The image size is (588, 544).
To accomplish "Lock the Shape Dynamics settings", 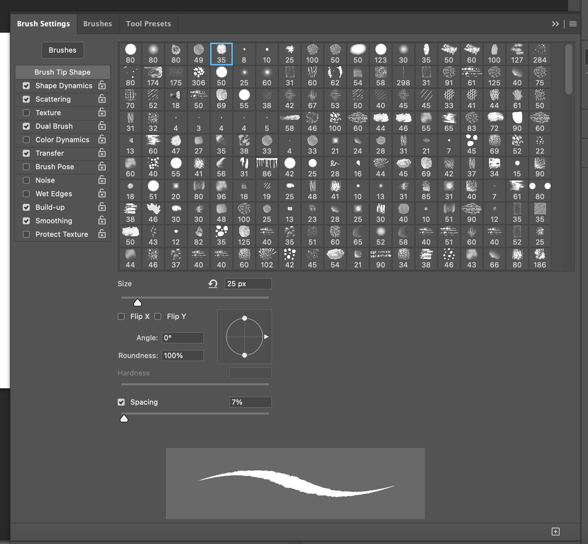I will pos(102,85).
